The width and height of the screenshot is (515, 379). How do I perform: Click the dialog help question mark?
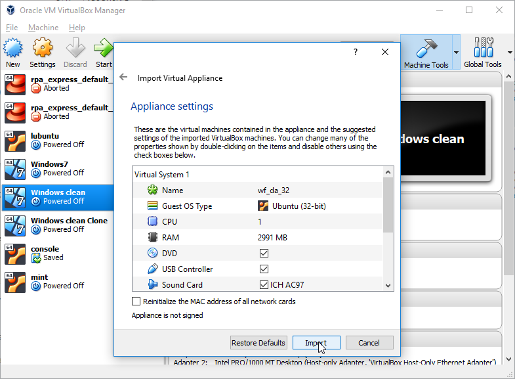(x=356, y=52)
